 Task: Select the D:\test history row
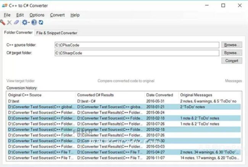pos(124,101)
